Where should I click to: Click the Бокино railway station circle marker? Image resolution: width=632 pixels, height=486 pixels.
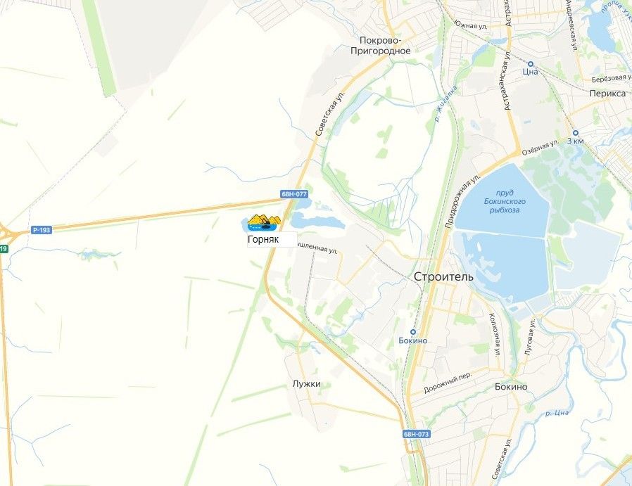coord(412,332)
